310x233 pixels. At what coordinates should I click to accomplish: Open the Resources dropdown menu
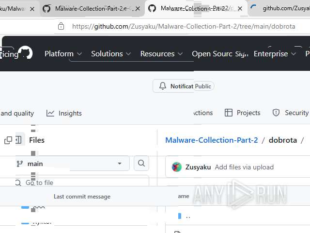(x=161, y=54)
